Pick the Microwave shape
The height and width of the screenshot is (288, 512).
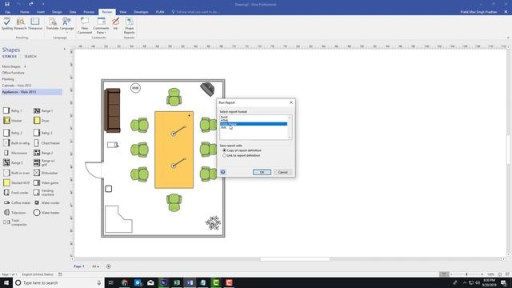pyautogui.click(x=15, y=153)
